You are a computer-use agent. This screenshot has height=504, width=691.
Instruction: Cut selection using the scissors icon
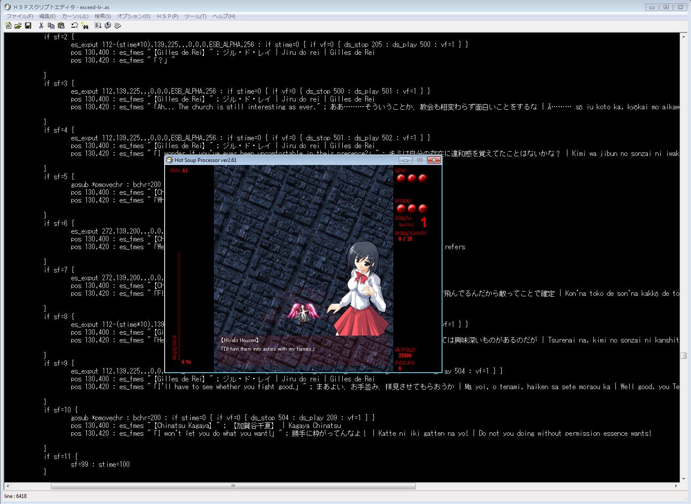point(41,25)
